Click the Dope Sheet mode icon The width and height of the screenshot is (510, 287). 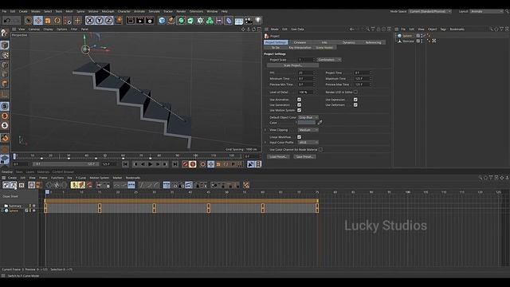tap(6, 185)
